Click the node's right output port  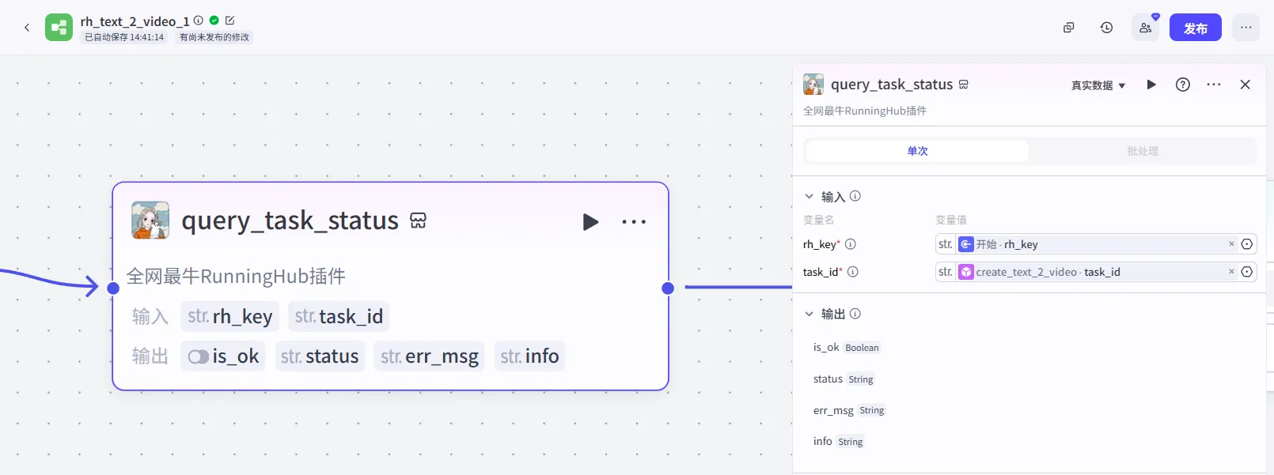(668, 288)
